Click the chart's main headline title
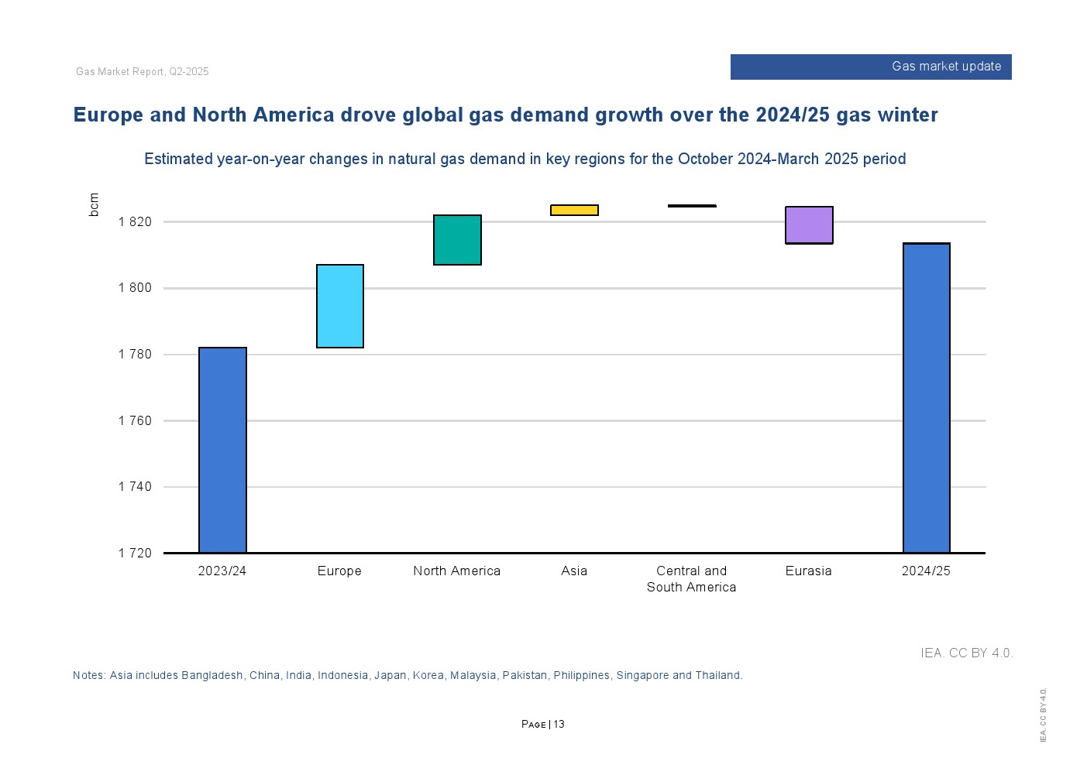 [505, 115]
